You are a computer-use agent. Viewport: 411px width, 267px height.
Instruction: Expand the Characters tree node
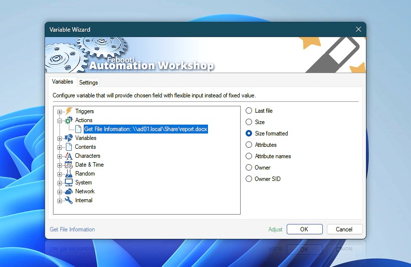59,156
